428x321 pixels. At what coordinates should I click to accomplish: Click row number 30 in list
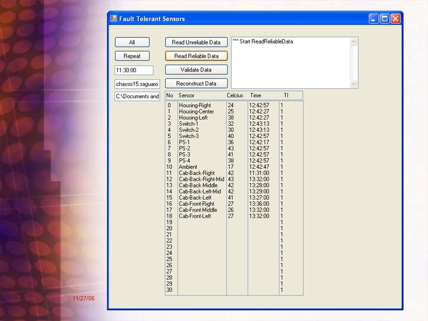click(x=169, y=290)
